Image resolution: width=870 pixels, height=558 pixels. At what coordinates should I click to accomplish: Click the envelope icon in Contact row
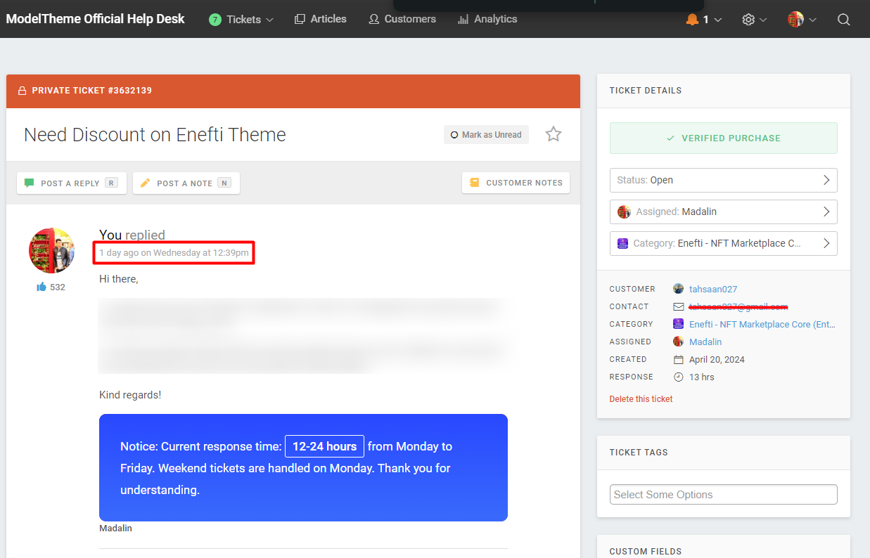[x=679, y=306]
